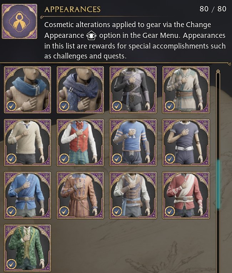Choose the grey armored tunic outfit
The height and width of the screenshot is (273, 232).
(133, 90)
